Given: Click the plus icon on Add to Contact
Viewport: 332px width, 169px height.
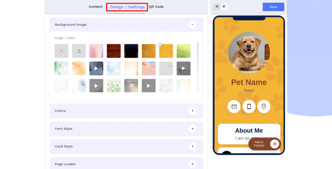Looking at the screenshot, I should [x=275, y=144].
